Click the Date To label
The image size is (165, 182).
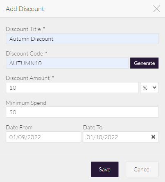[93, 127]
